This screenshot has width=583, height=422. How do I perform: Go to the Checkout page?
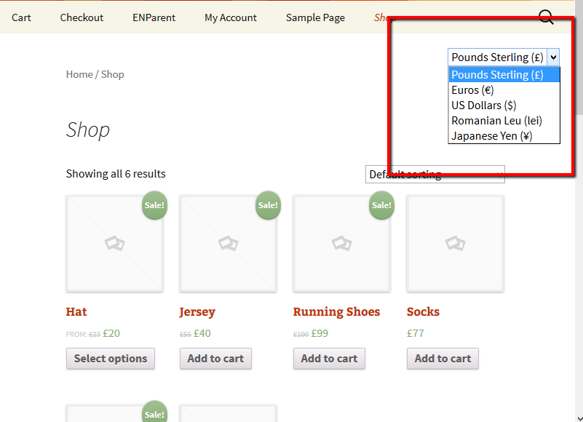[82, 17]
